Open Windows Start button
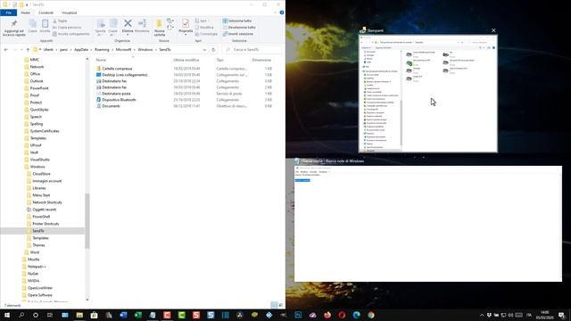571x321 pixels. [7, 315]
